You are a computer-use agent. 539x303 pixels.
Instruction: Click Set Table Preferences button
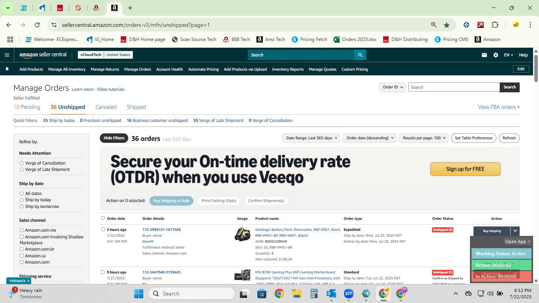pos(473,138)
